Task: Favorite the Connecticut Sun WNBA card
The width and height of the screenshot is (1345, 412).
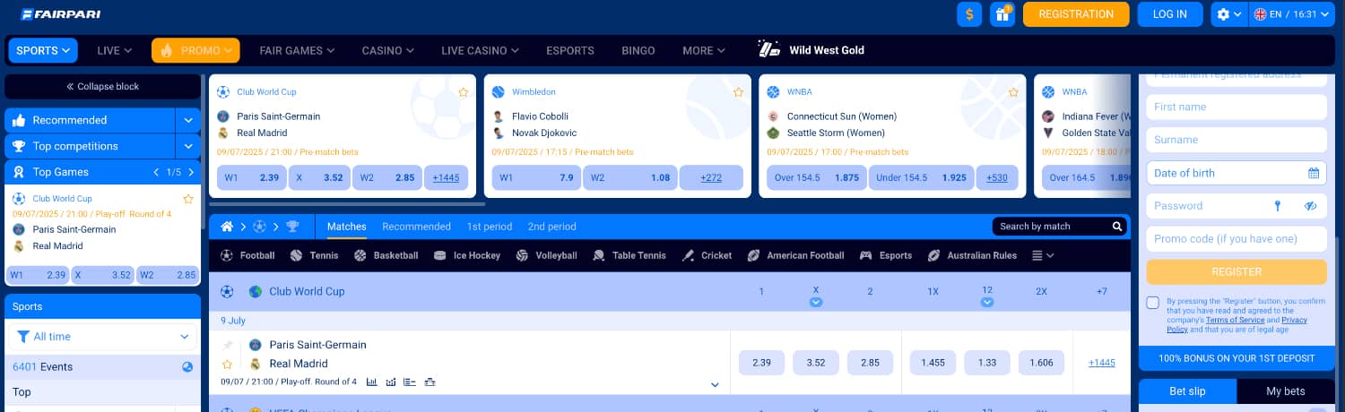Action: (1014, 92)
